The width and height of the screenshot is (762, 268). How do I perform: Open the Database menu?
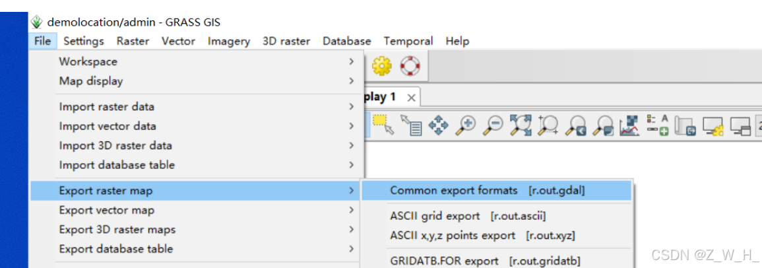[346, 42]
